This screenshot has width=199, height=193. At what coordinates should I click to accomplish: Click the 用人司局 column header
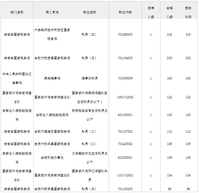(52, 12)
